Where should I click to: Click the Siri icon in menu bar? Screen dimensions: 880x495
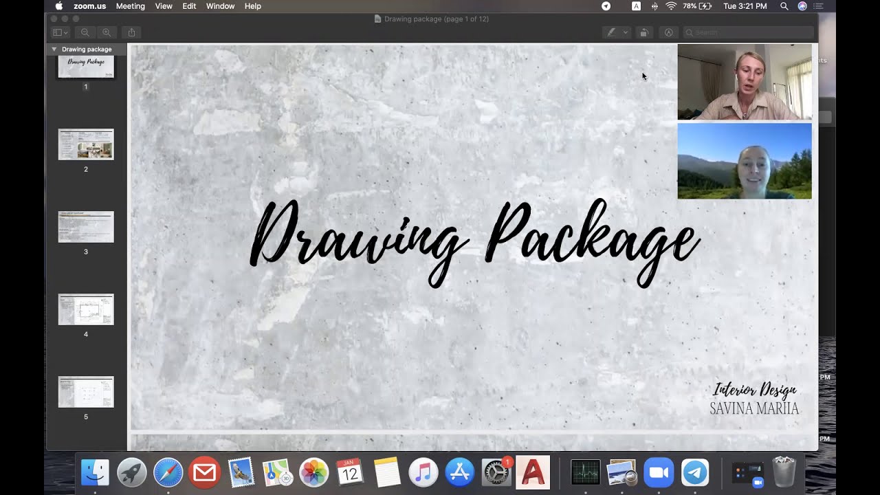[x=802, y=6]
